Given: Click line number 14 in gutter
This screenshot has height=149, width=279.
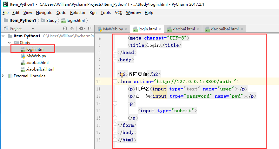Looking at the screenshot, I should (x=98, y=111).
